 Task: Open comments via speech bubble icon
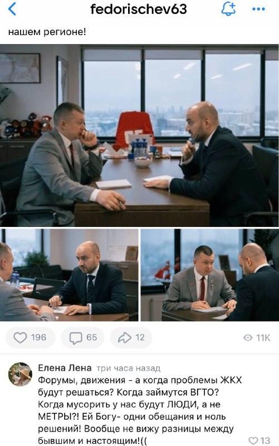(76, 338)
